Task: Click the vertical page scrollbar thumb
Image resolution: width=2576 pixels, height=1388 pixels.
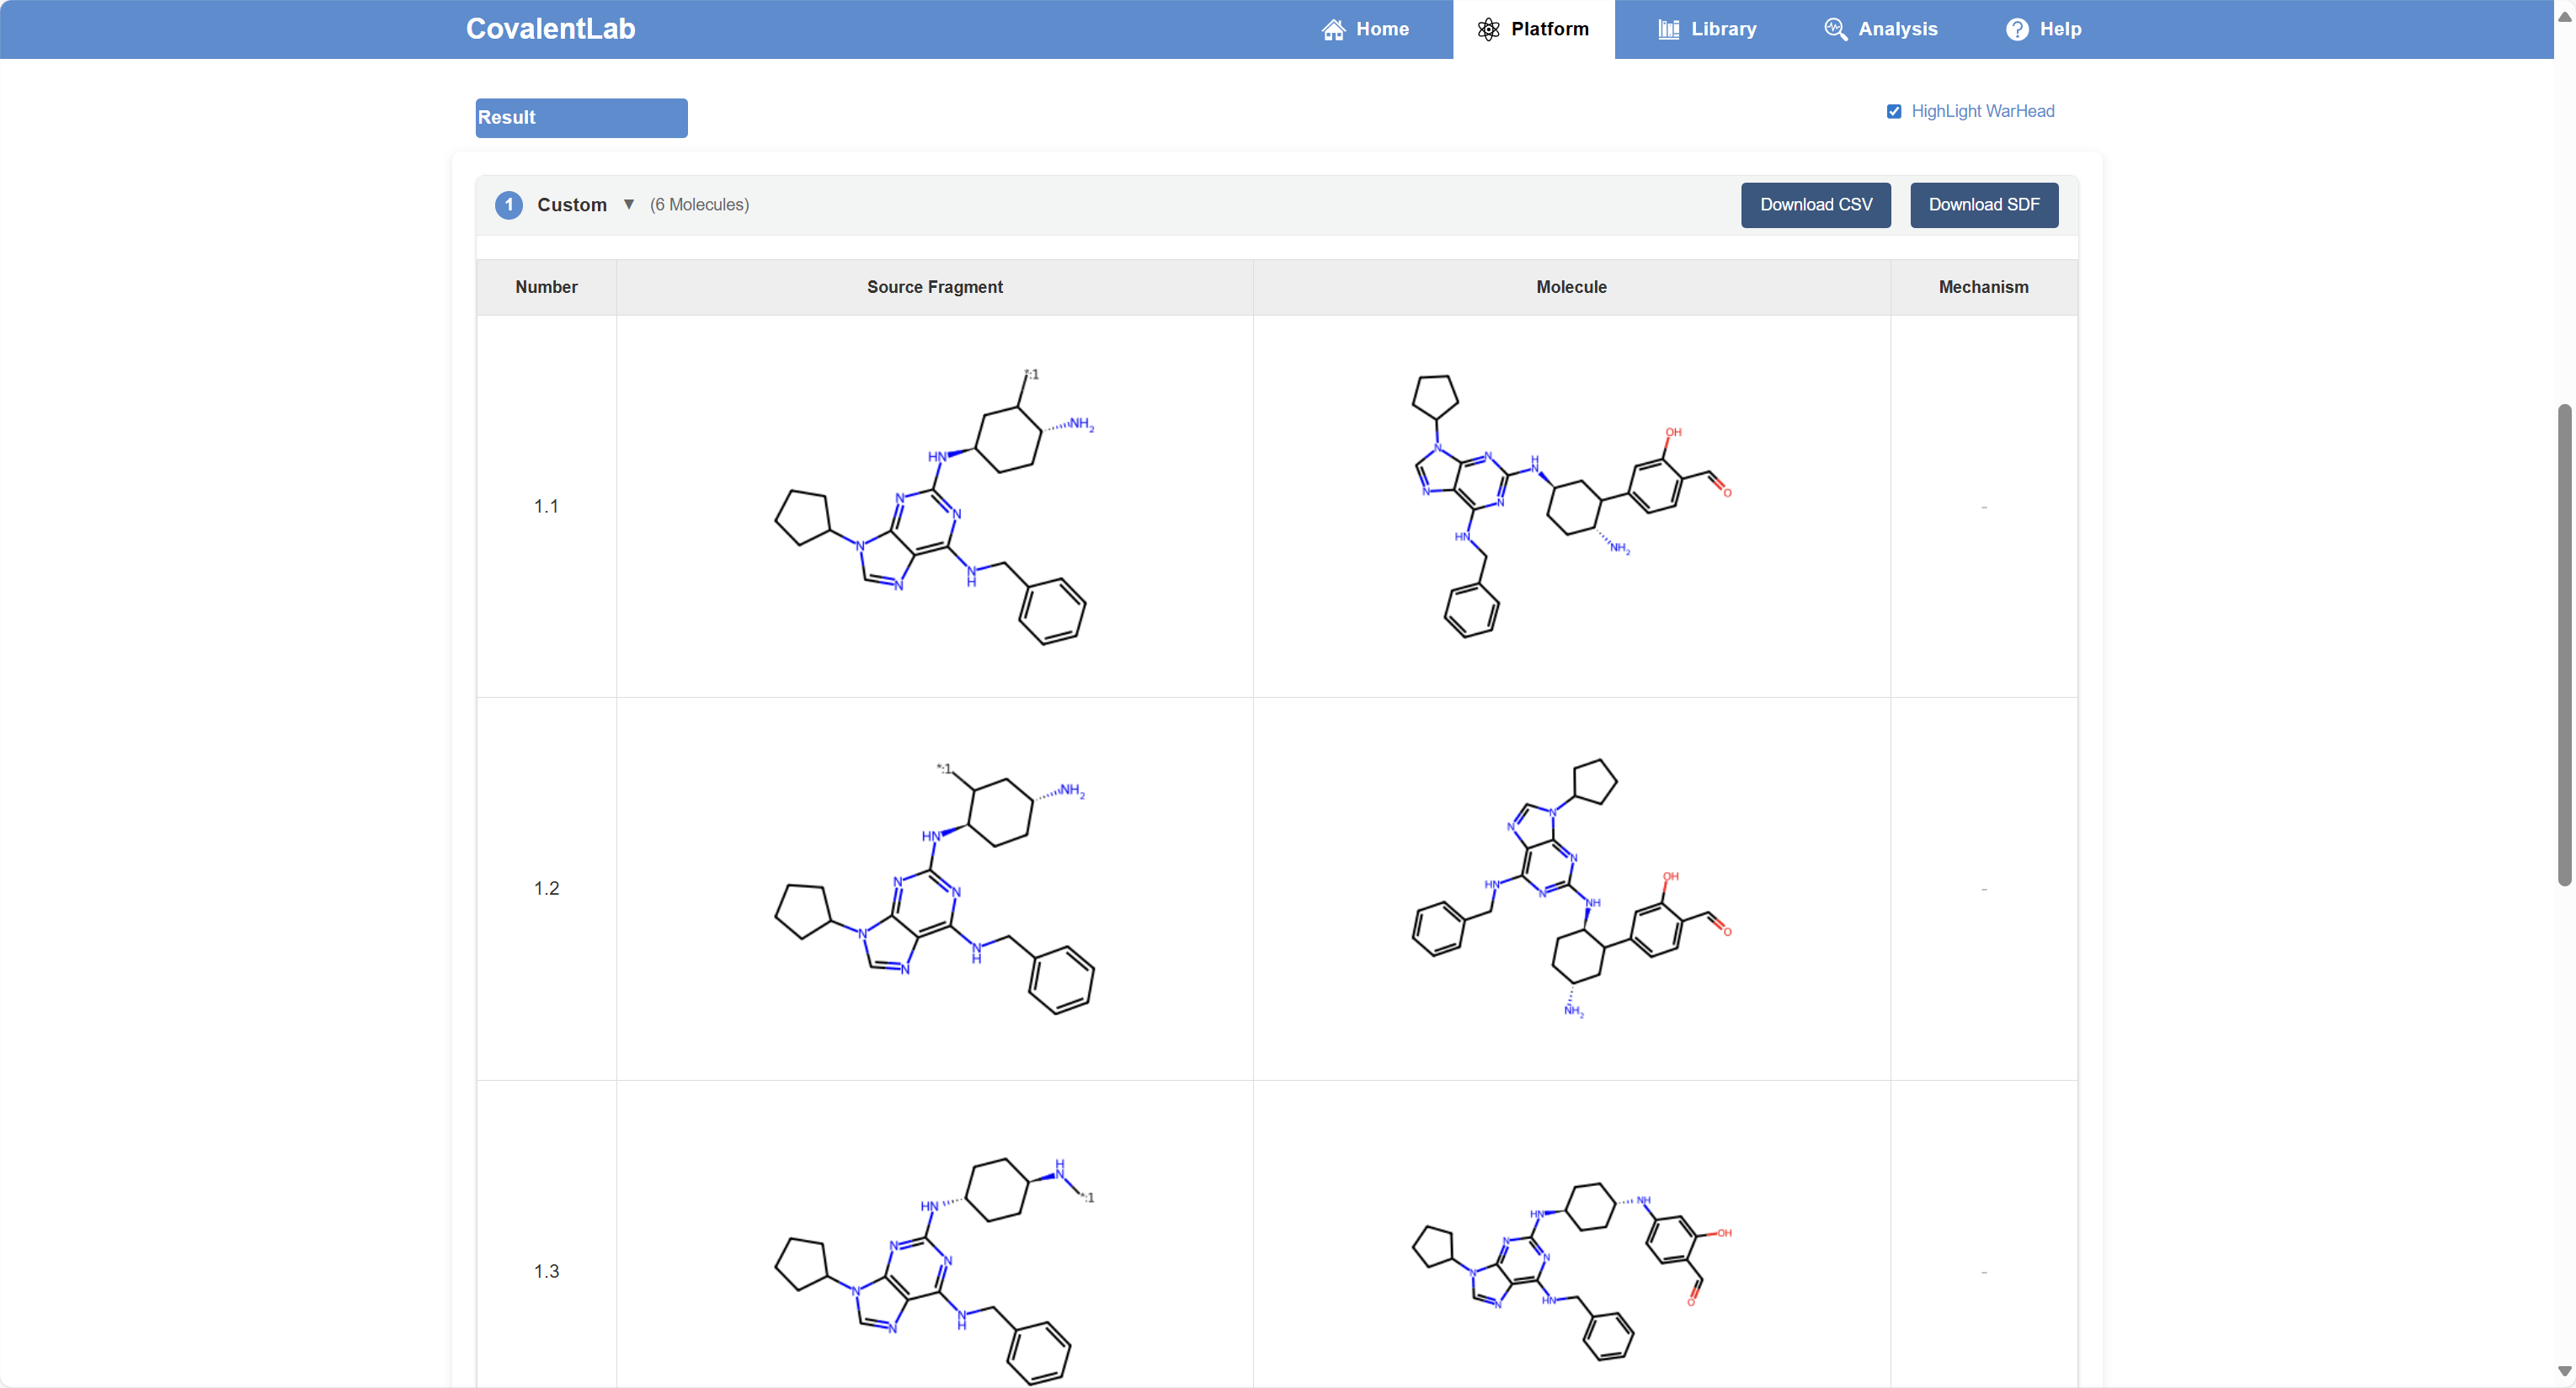Action: tap(2564, 645)
